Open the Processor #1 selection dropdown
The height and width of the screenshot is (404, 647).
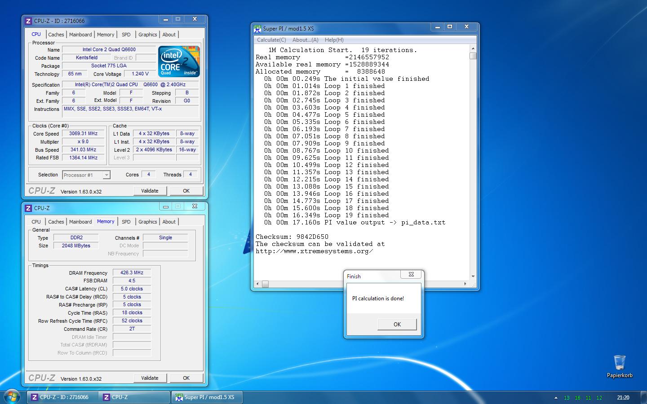coord(86,175)
